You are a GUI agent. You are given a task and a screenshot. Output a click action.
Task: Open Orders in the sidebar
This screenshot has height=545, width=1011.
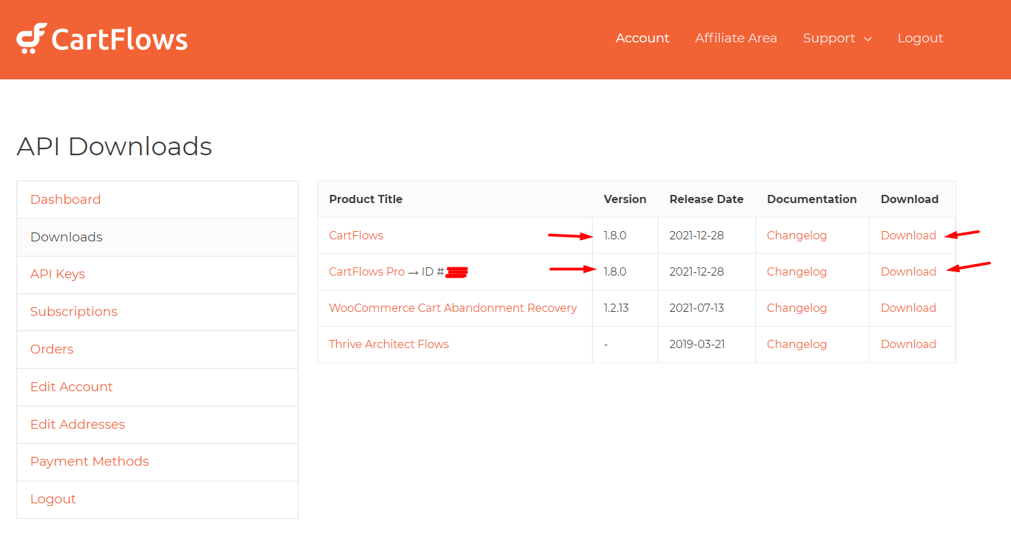[52, 349]
